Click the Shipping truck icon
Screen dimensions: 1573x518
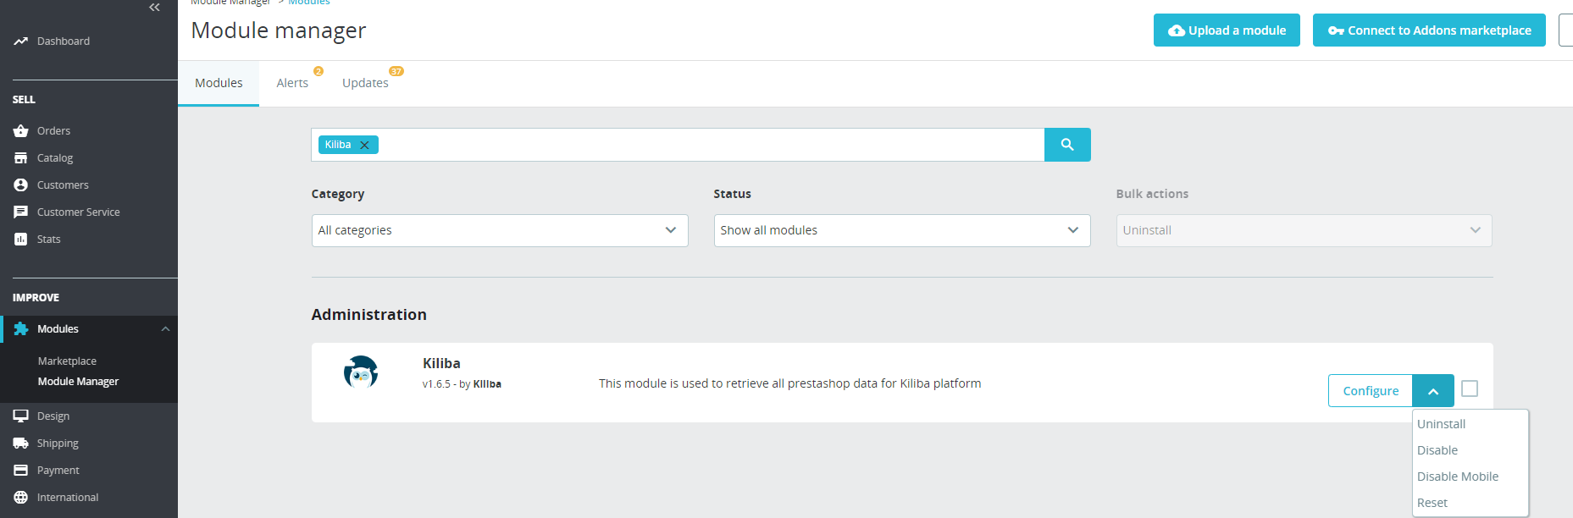[21, 443]
